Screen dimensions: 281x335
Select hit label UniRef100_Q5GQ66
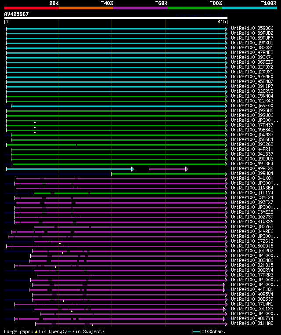click(252, 28)
